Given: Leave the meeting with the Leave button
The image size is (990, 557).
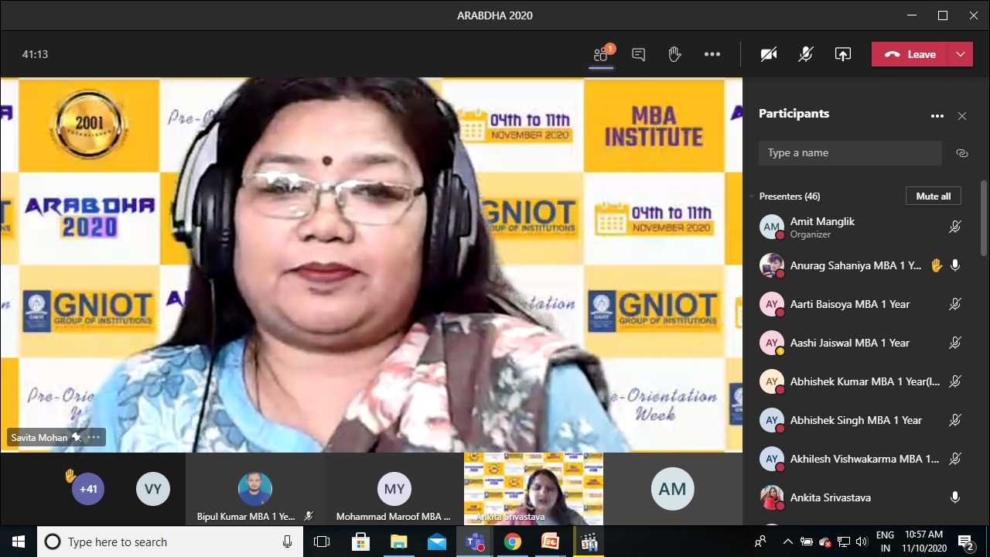Looking at the screenshot, I should pyautogui.click(x=910, y=54).
